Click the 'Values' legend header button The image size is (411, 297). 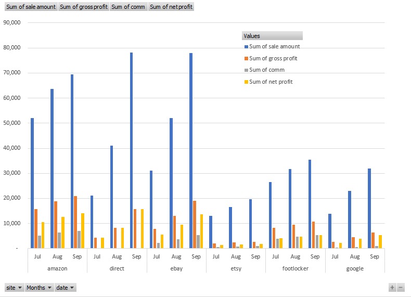[272, 36]
